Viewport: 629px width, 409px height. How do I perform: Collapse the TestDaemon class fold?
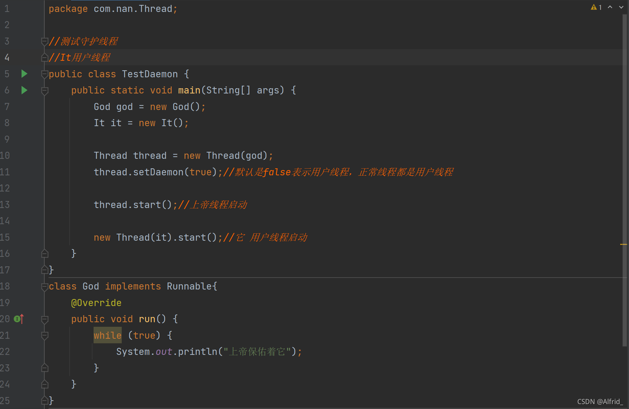(45, 74)
